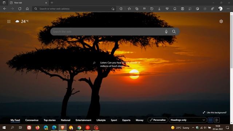The image size is (233, 131).
Task: Open the Lifestyle feed tab
Action: [101, 120]
